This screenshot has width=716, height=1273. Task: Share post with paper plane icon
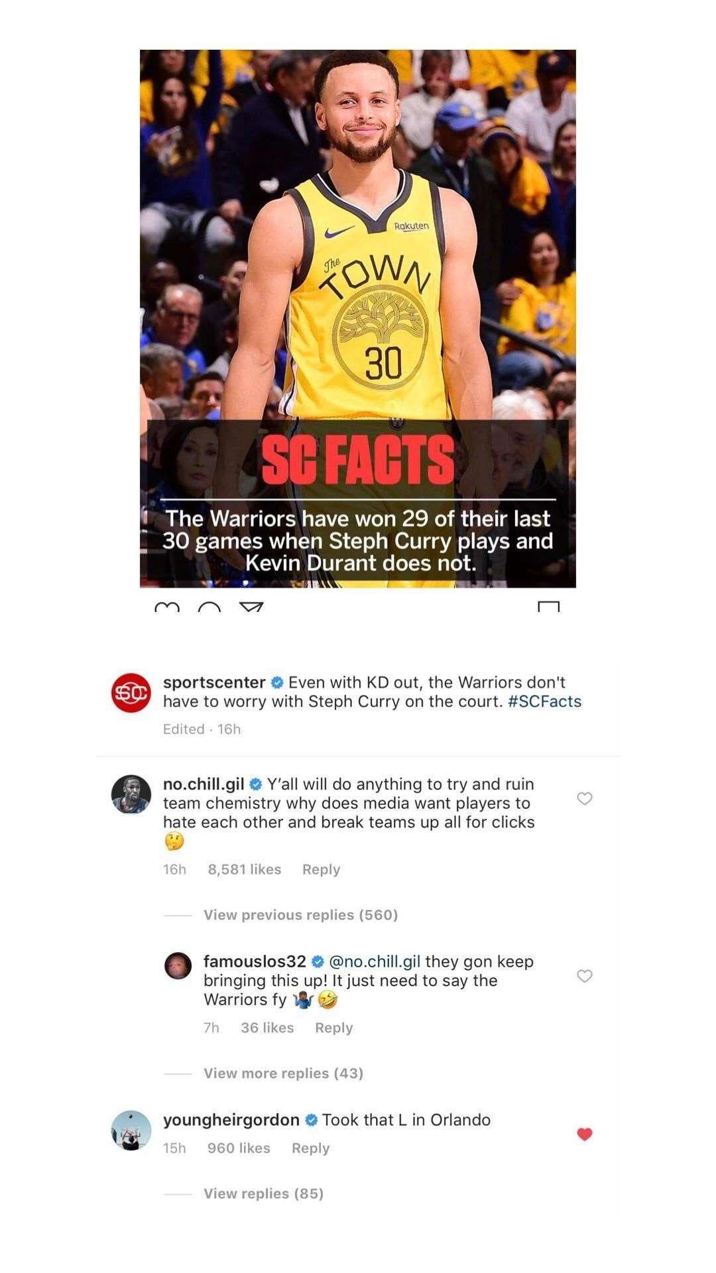point(251,607)
